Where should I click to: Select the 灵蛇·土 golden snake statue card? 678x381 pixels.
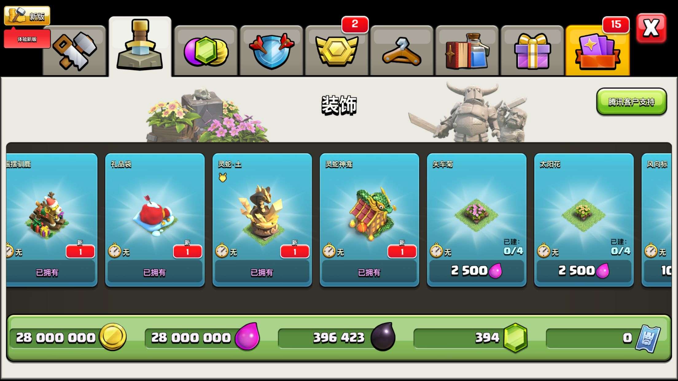pos(262,220)
